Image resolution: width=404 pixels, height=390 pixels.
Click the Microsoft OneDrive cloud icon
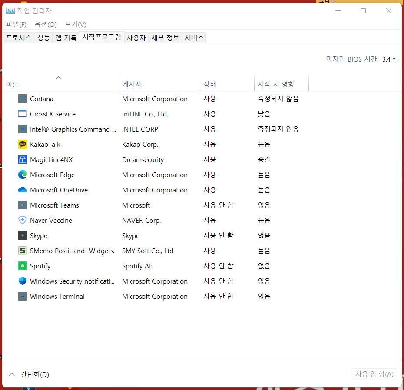tap(23, 190)
